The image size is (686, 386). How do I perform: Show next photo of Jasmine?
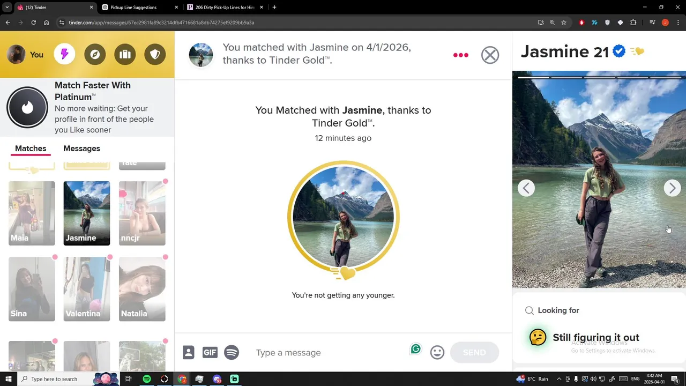[672, 188]
